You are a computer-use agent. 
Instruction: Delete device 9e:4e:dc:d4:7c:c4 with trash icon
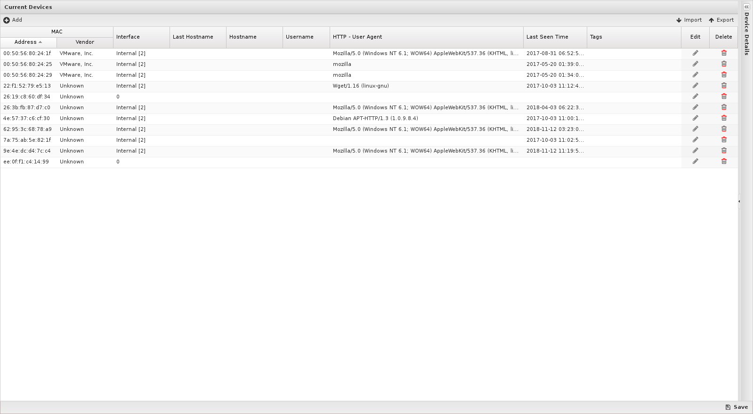click(x=724, y=151)
